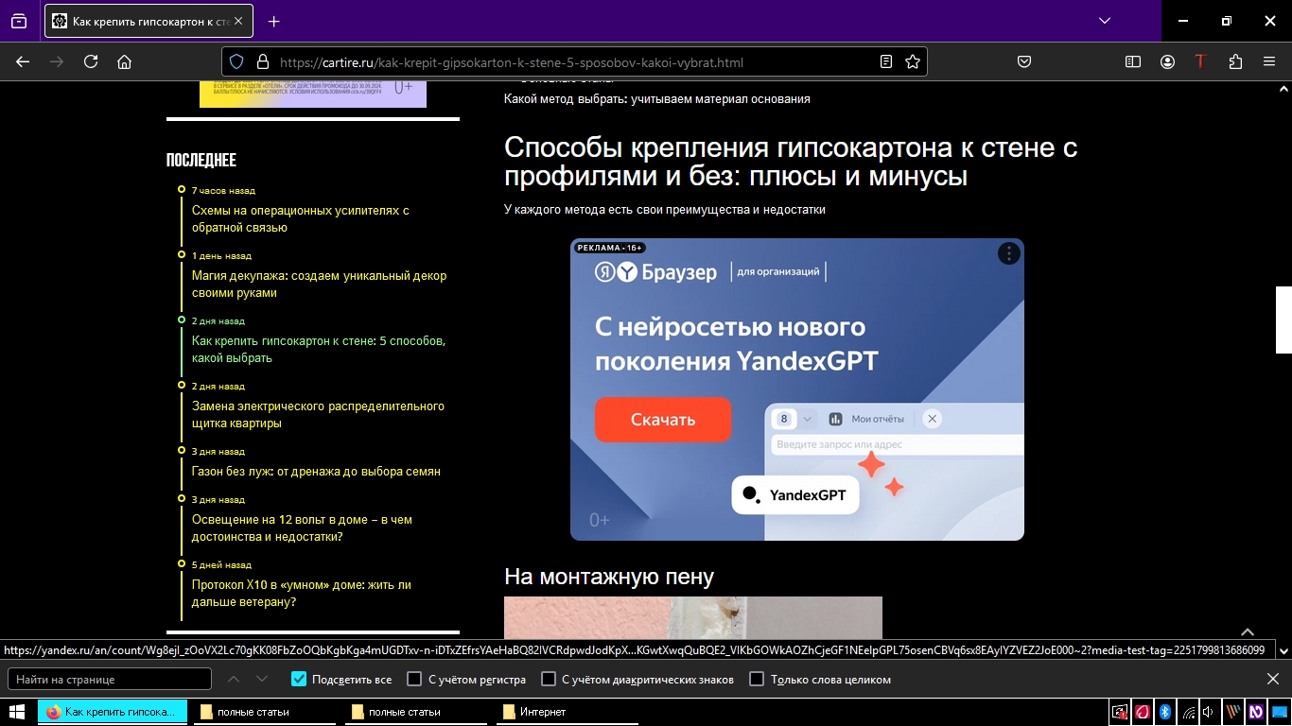Click 'Какой метод выбрать' contents link
Viewport: 1292px width, 726px height.
[656, 98]
